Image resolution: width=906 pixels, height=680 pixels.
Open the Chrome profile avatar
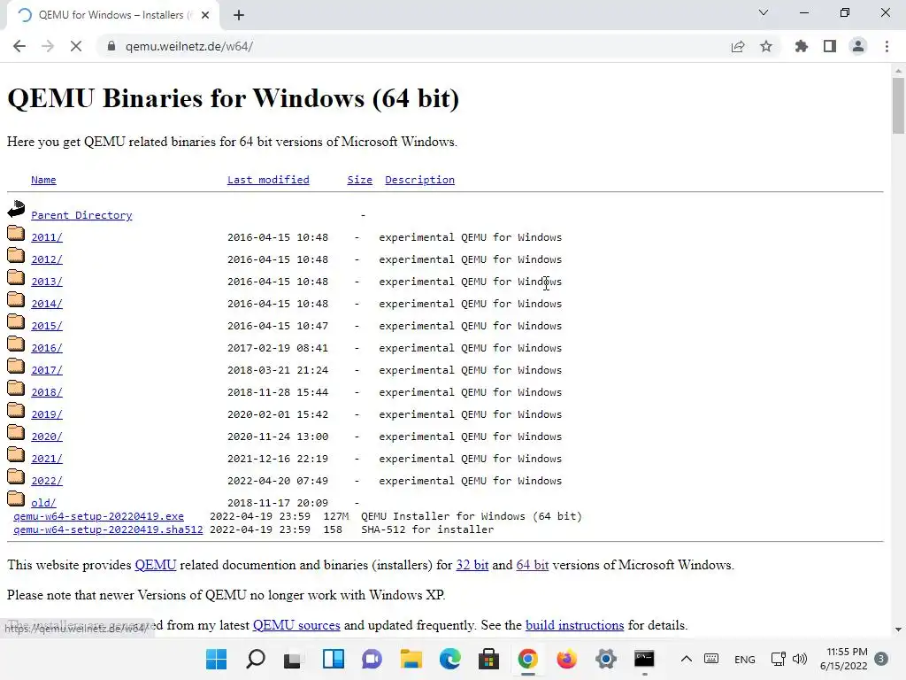point(858,46)
